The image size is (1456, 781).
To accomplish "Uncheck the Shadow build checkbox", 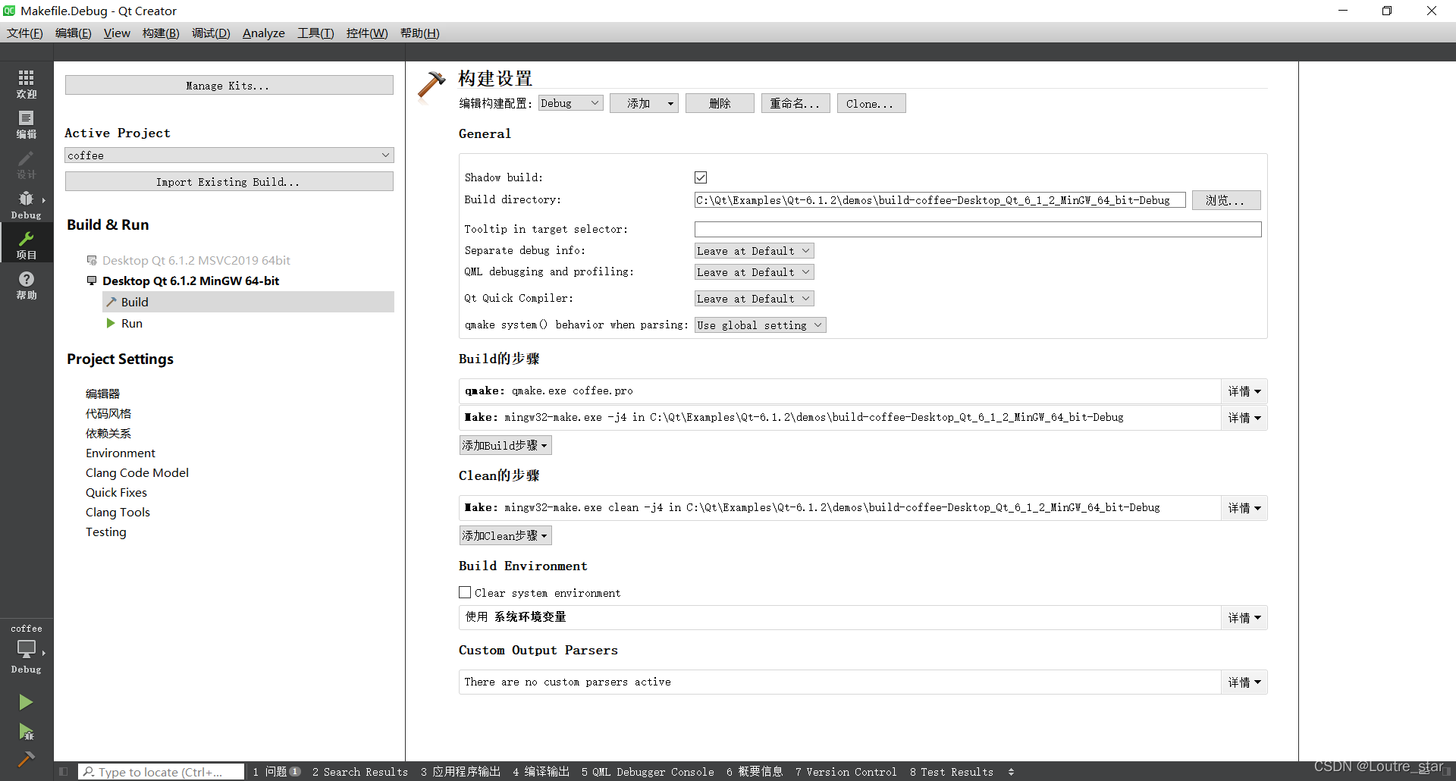I will 700,177.
